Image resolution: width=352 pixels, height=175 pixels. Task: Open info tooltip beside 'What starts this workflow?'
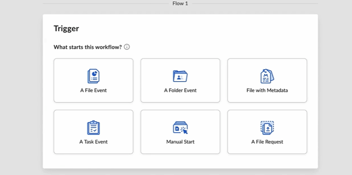click(x=127, y=47)
